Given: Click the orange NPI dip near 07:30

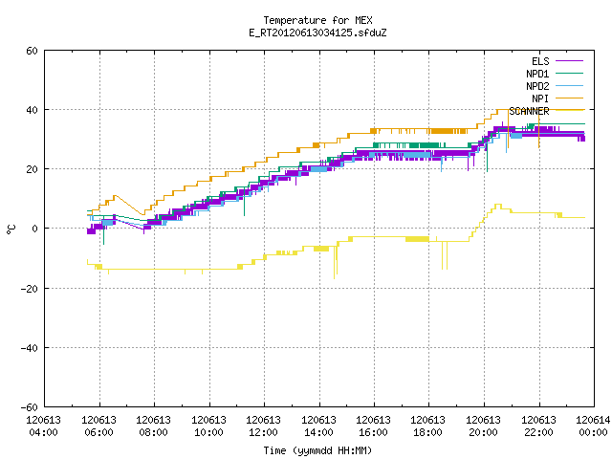Looking at the screenshot, I should coord(143,214).
